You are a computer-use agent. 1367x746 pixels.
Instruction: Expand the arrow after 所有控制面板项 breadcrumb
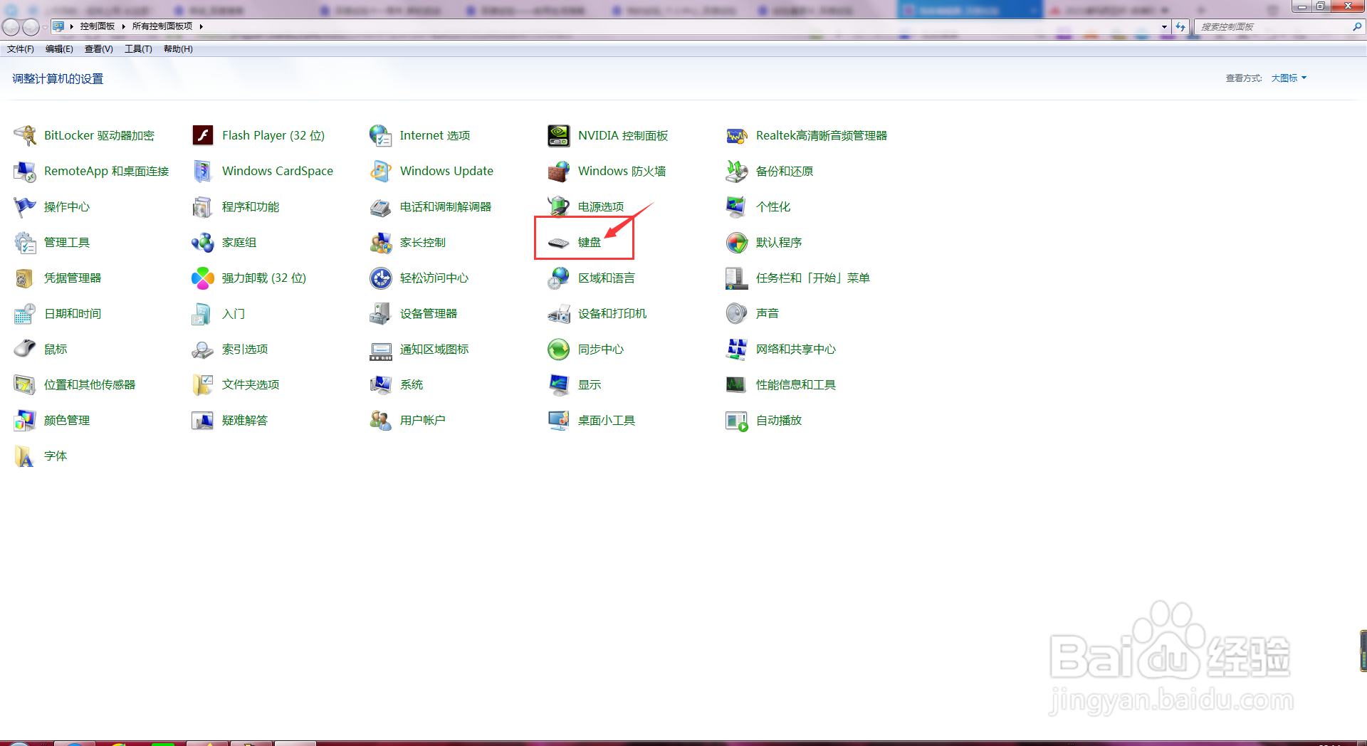(x=201, y=26)
